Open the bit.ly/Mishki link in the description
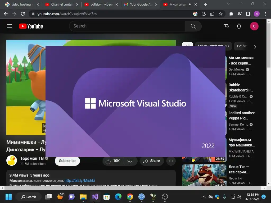The width and height of the screenshot is (271, 203). click(x=80, y=181)
